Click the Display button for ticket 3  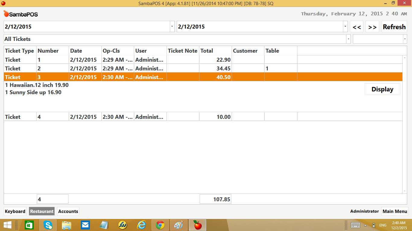click(382, 89)
